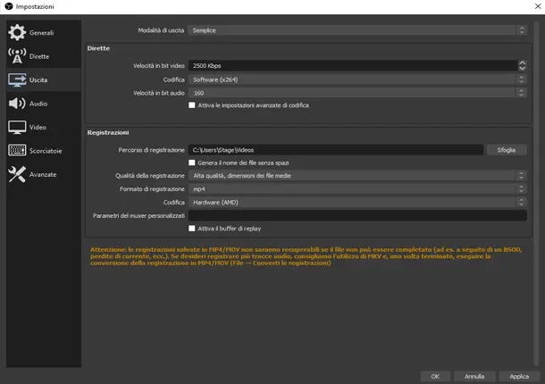The height and width of the screenshot is (384, 545).
Task: Open the Audio speaker icon
Action: click(17, 104)
